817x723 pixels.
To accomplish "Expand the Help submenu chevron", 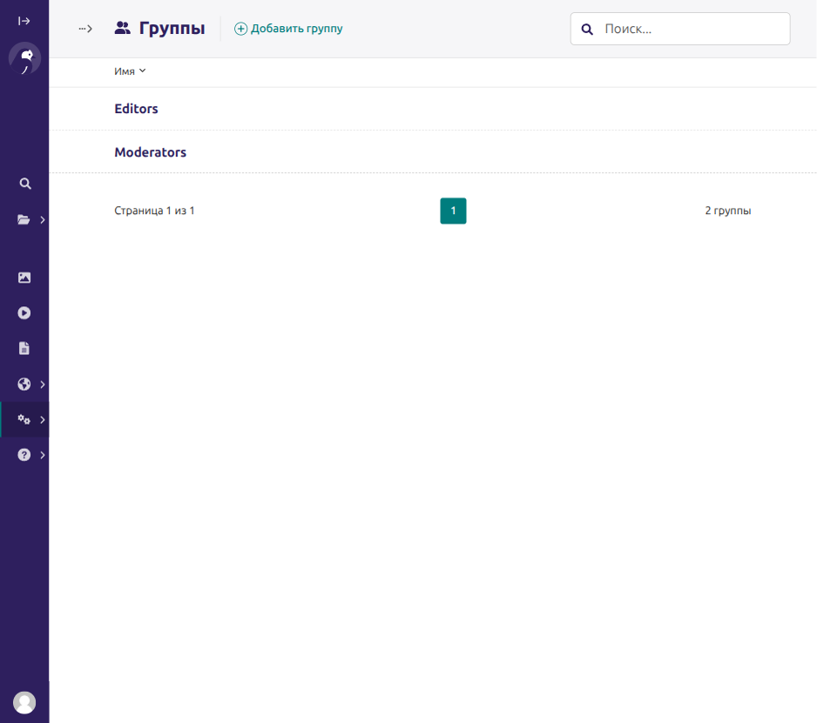I will (43, 455).
